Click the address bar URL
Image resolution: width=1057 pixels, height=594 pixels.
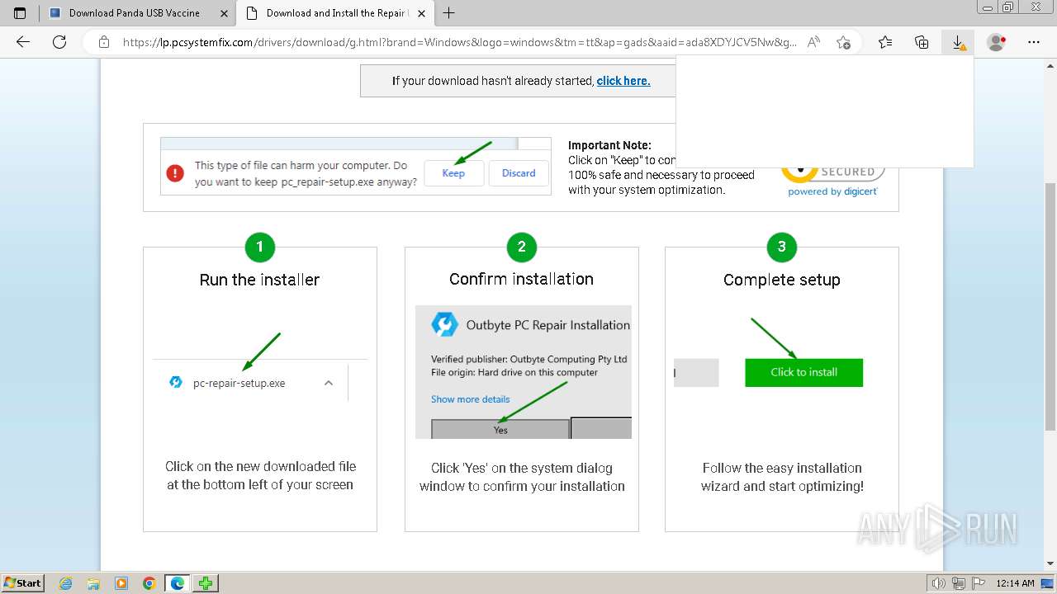click(x=459, y=42)
